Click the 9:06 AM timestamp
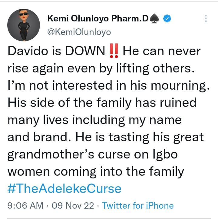Image resolution: width=218 pixels, height=221 pixels. tap(25, 206)
